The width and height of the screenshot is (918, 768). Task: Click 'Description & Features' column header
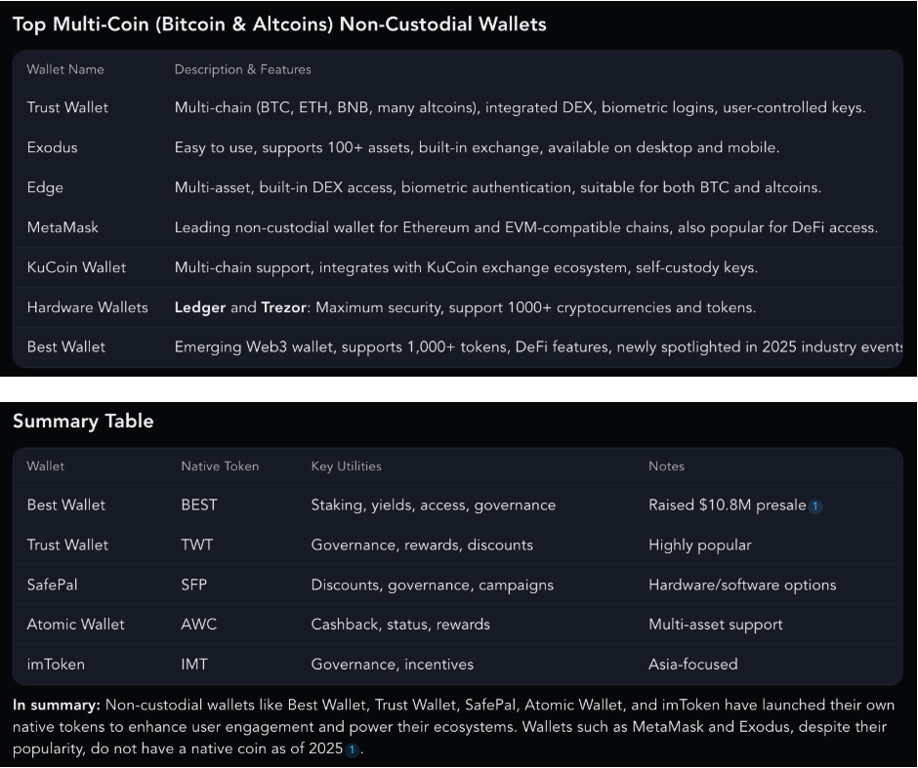coord(243,69)
